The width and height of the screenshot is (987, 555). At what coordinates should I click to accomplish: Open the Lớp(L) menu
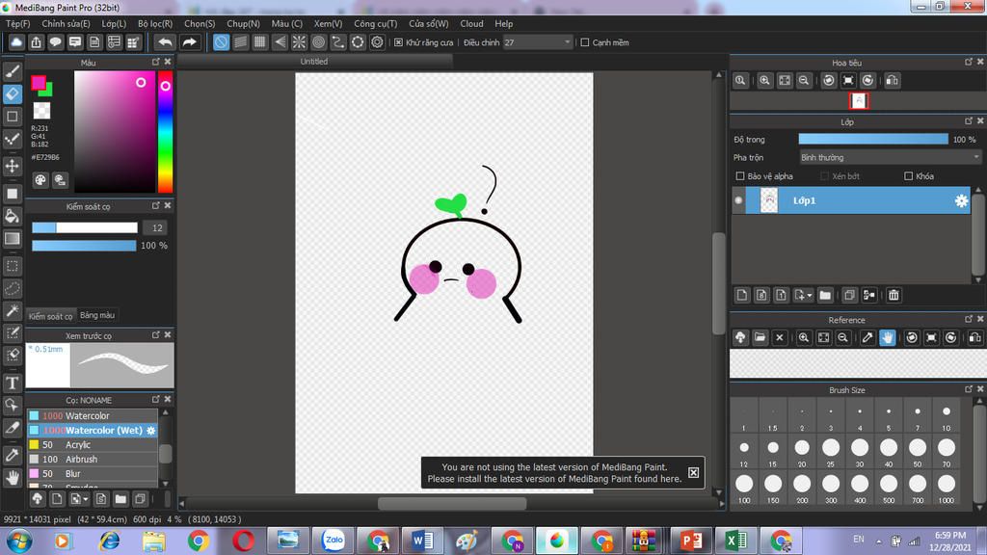[x=114, y=23]
